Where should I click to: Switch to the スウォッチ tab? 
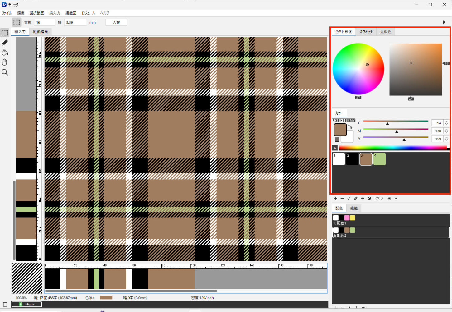point(366,32)
